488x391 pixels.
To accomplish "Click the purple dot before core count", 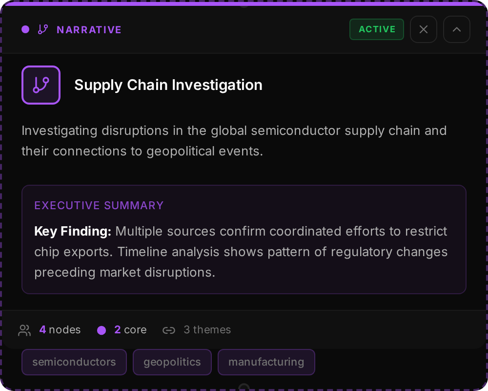I will click(102, 330).
